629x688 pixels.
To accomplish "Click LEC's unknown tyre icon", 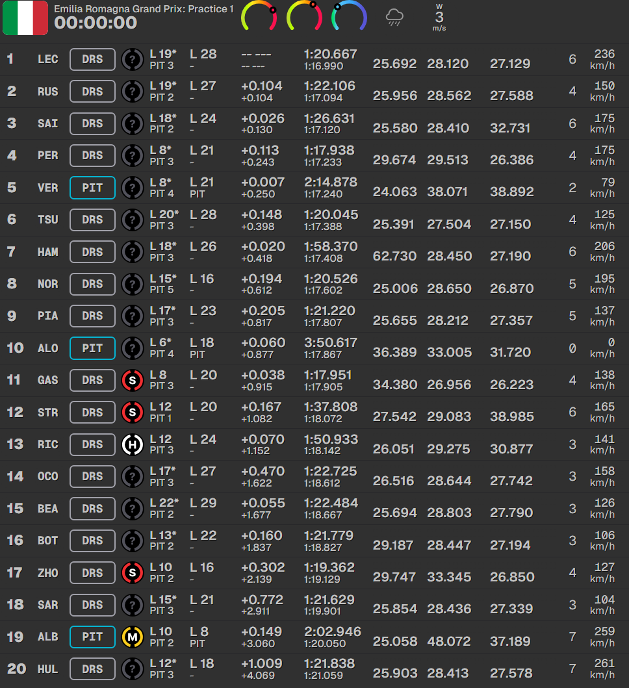I will 133,59.
